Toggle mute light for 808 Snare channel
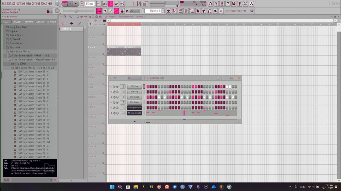The image size is (341, 191). (111, 102)
